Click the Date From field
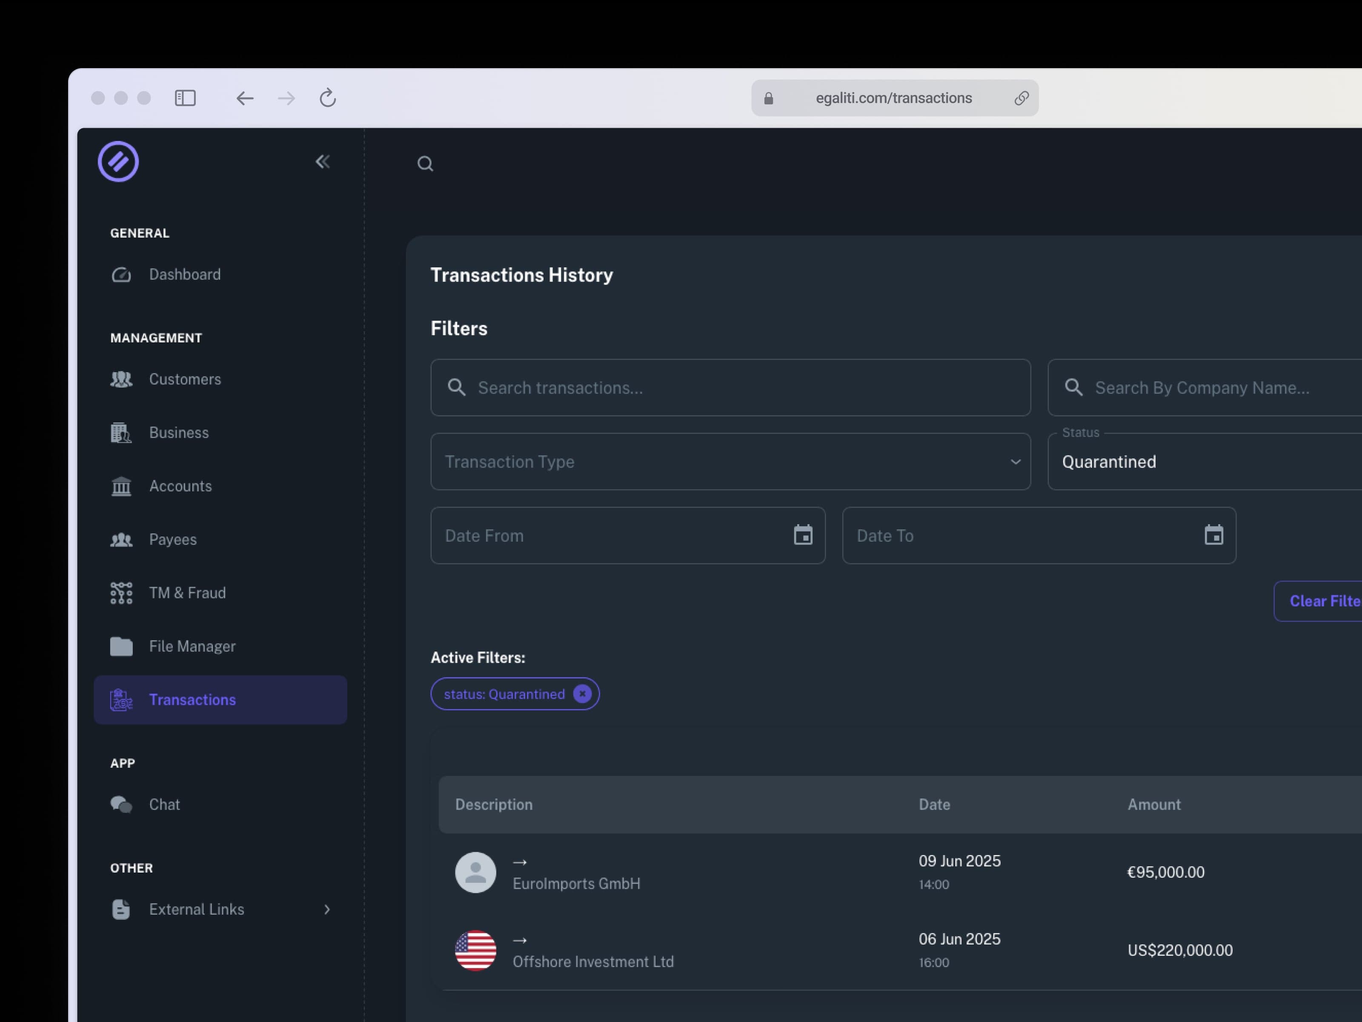 pos(628,536)
